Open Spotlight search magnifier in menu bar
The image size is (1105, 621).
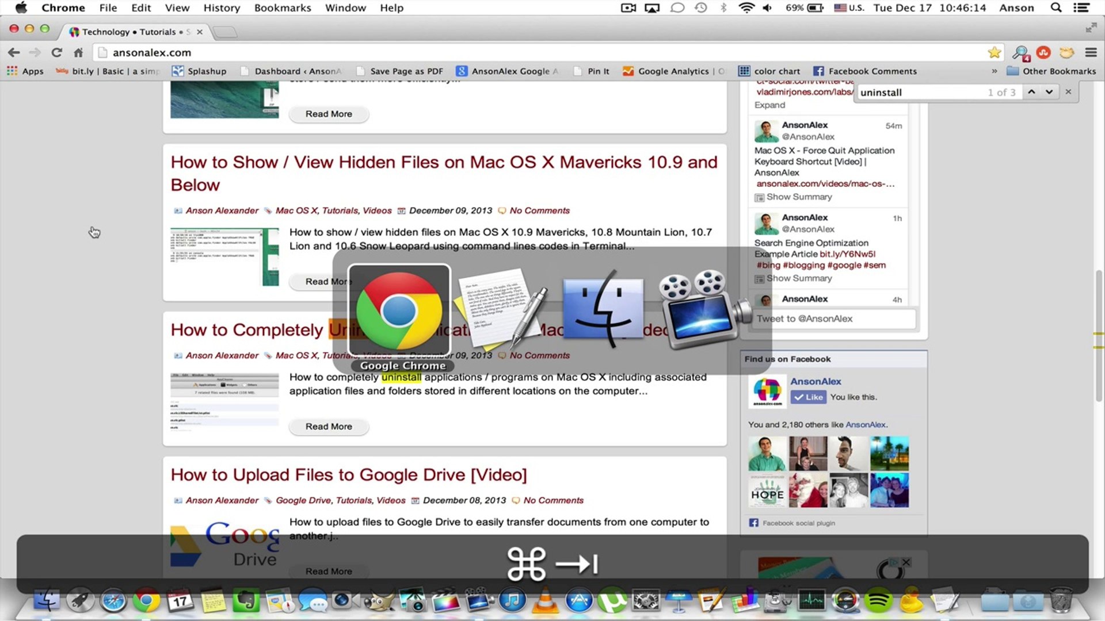pyautogui.click(x=1056, y=7)
